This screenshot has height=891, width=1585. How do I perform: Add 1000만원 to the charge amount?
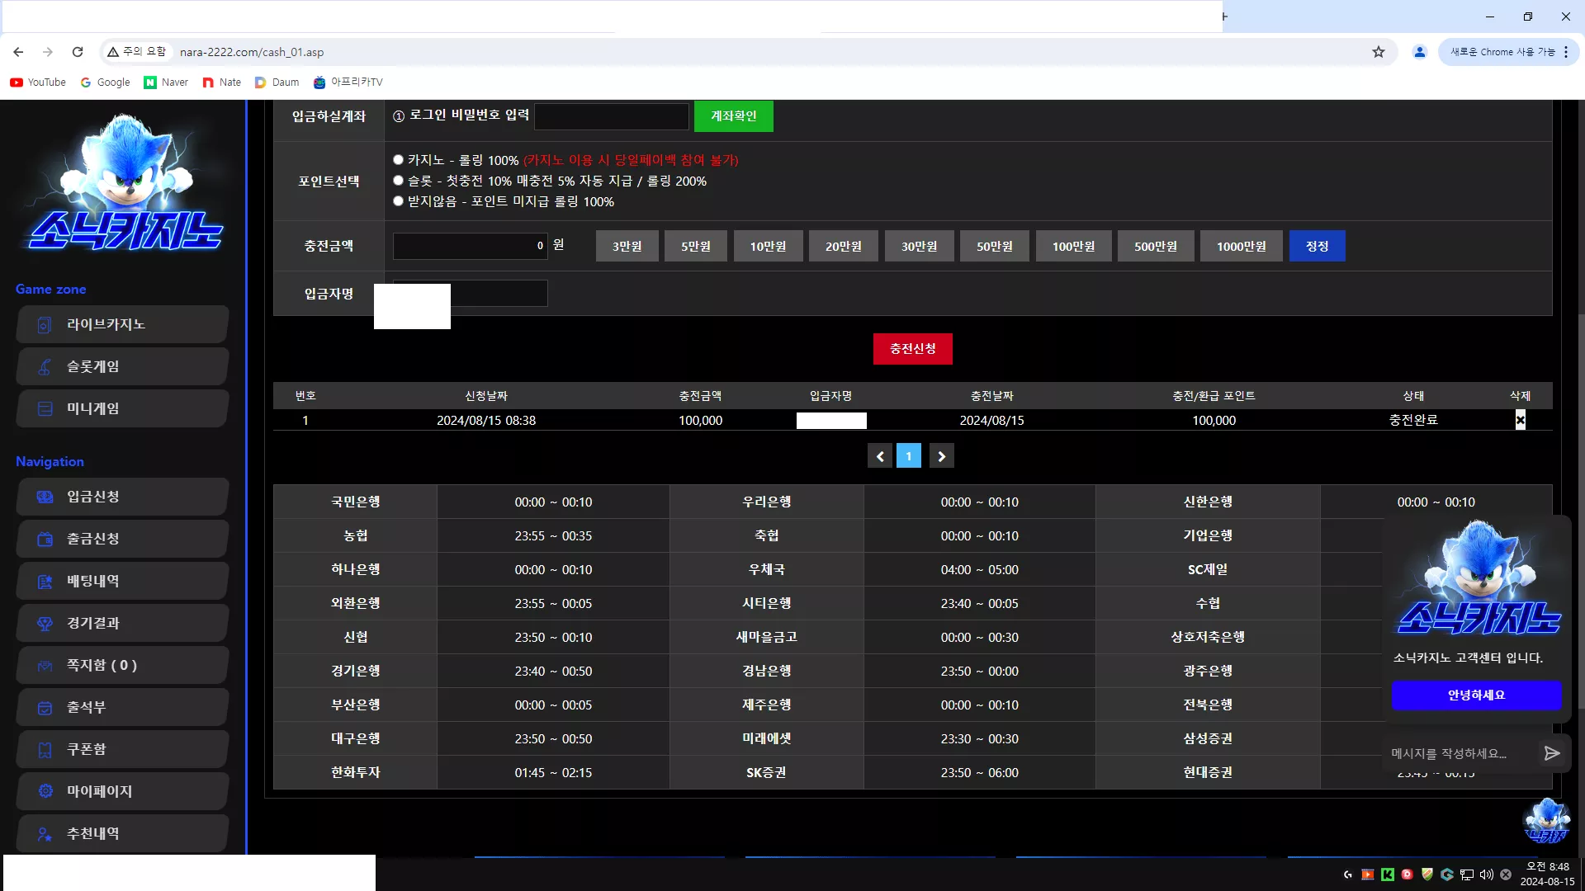tap(1242, 247)
